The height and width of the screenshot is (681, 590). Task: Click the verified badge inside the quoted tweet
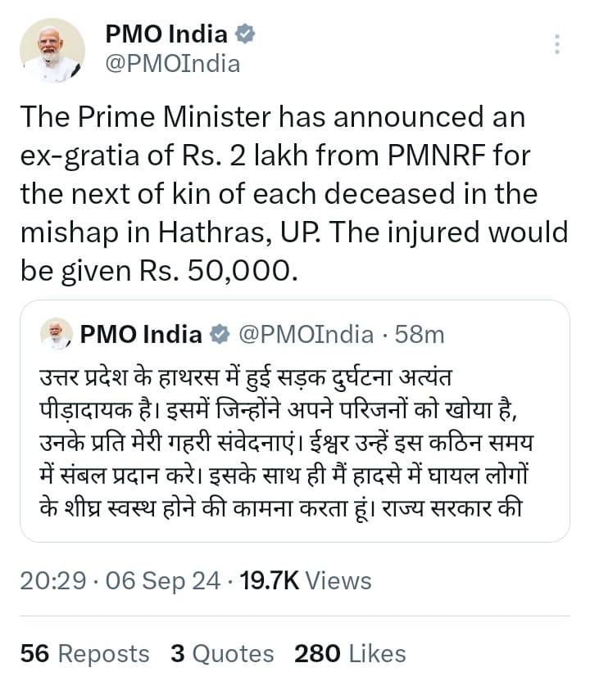tap(220, 334)
